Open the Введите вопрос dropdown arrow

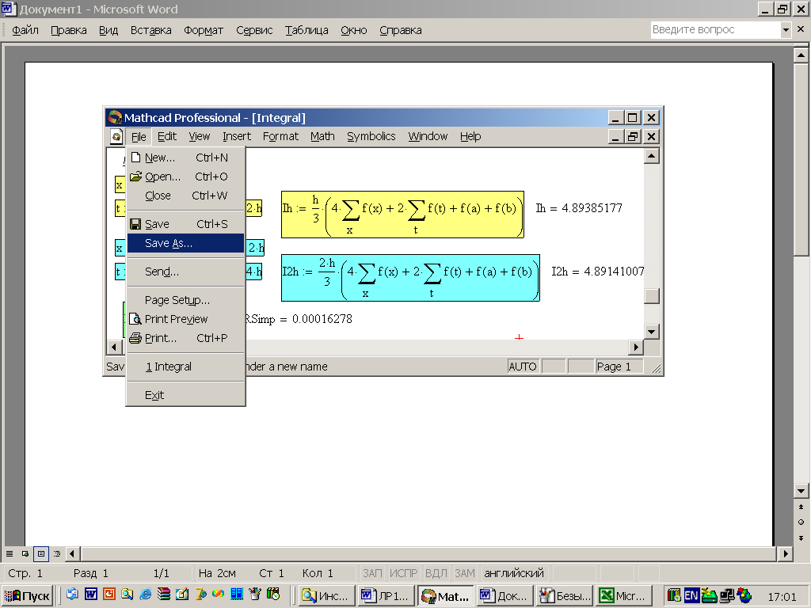786,30
